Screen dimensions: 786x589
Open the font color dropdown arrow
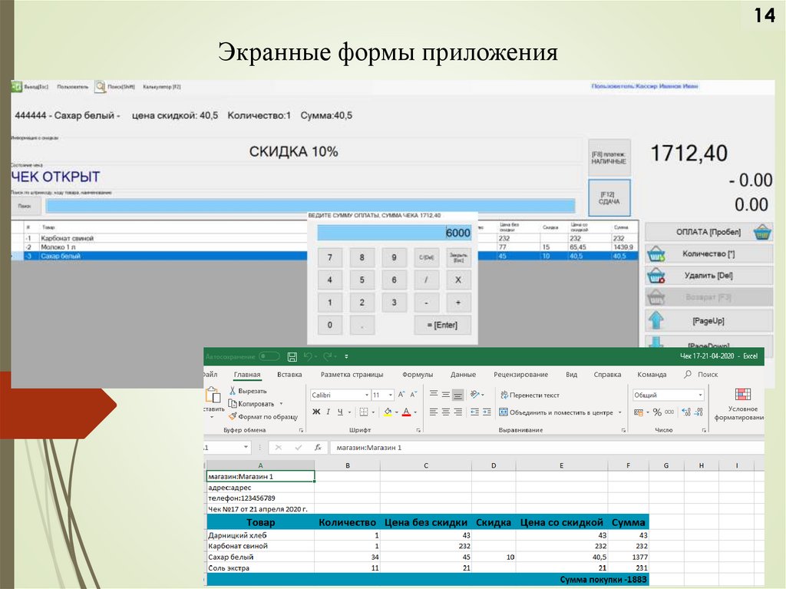(x=415, y=412)
